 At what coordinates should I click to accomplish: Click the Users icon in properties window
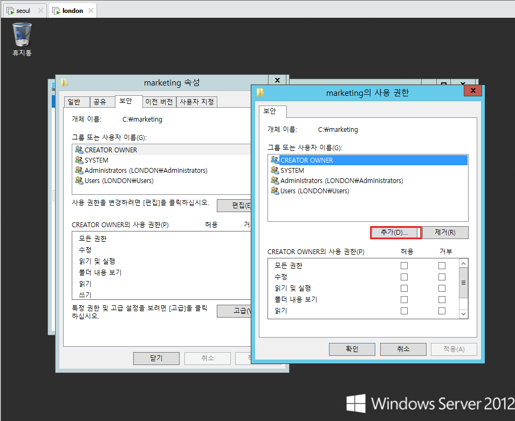pyautogui.click(x=79, y=180)
